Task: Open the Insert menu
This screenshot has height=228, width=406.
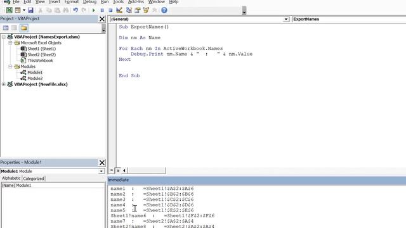Action: click(x=55, y=2)
